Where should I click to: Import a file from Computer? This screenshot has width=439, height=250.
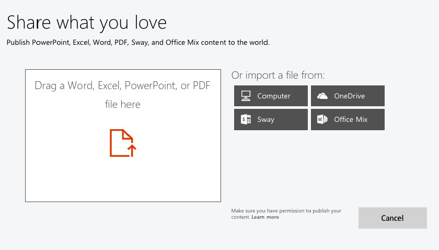(x=271, y=96)
